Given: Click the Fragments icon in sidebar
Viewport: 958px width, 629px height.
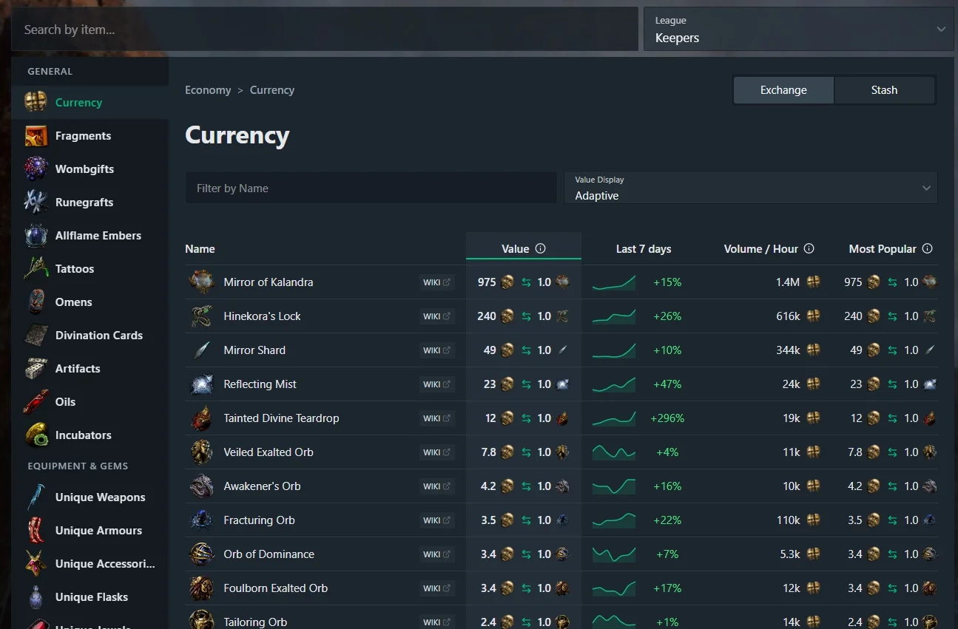Looking at the screenshot, I should [x=36, y=136].
